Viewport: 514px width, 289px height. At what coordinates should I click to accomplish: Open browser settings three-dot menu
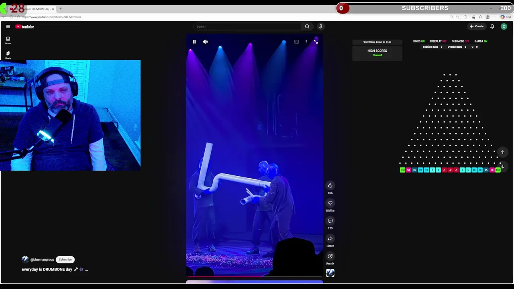(x=495, y=17)
